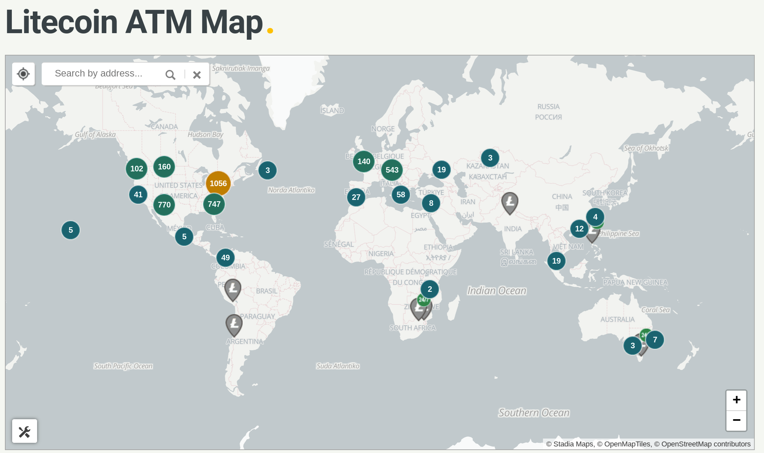Open the 58 cluster near Italy
The height and width of the screenshot is (453, 764).
click(x=401, y=195)
